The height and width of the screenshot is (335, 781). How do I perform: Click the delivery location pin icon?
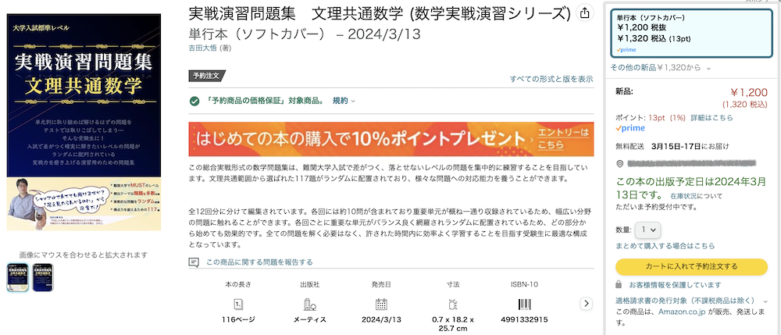coord(620,164)
